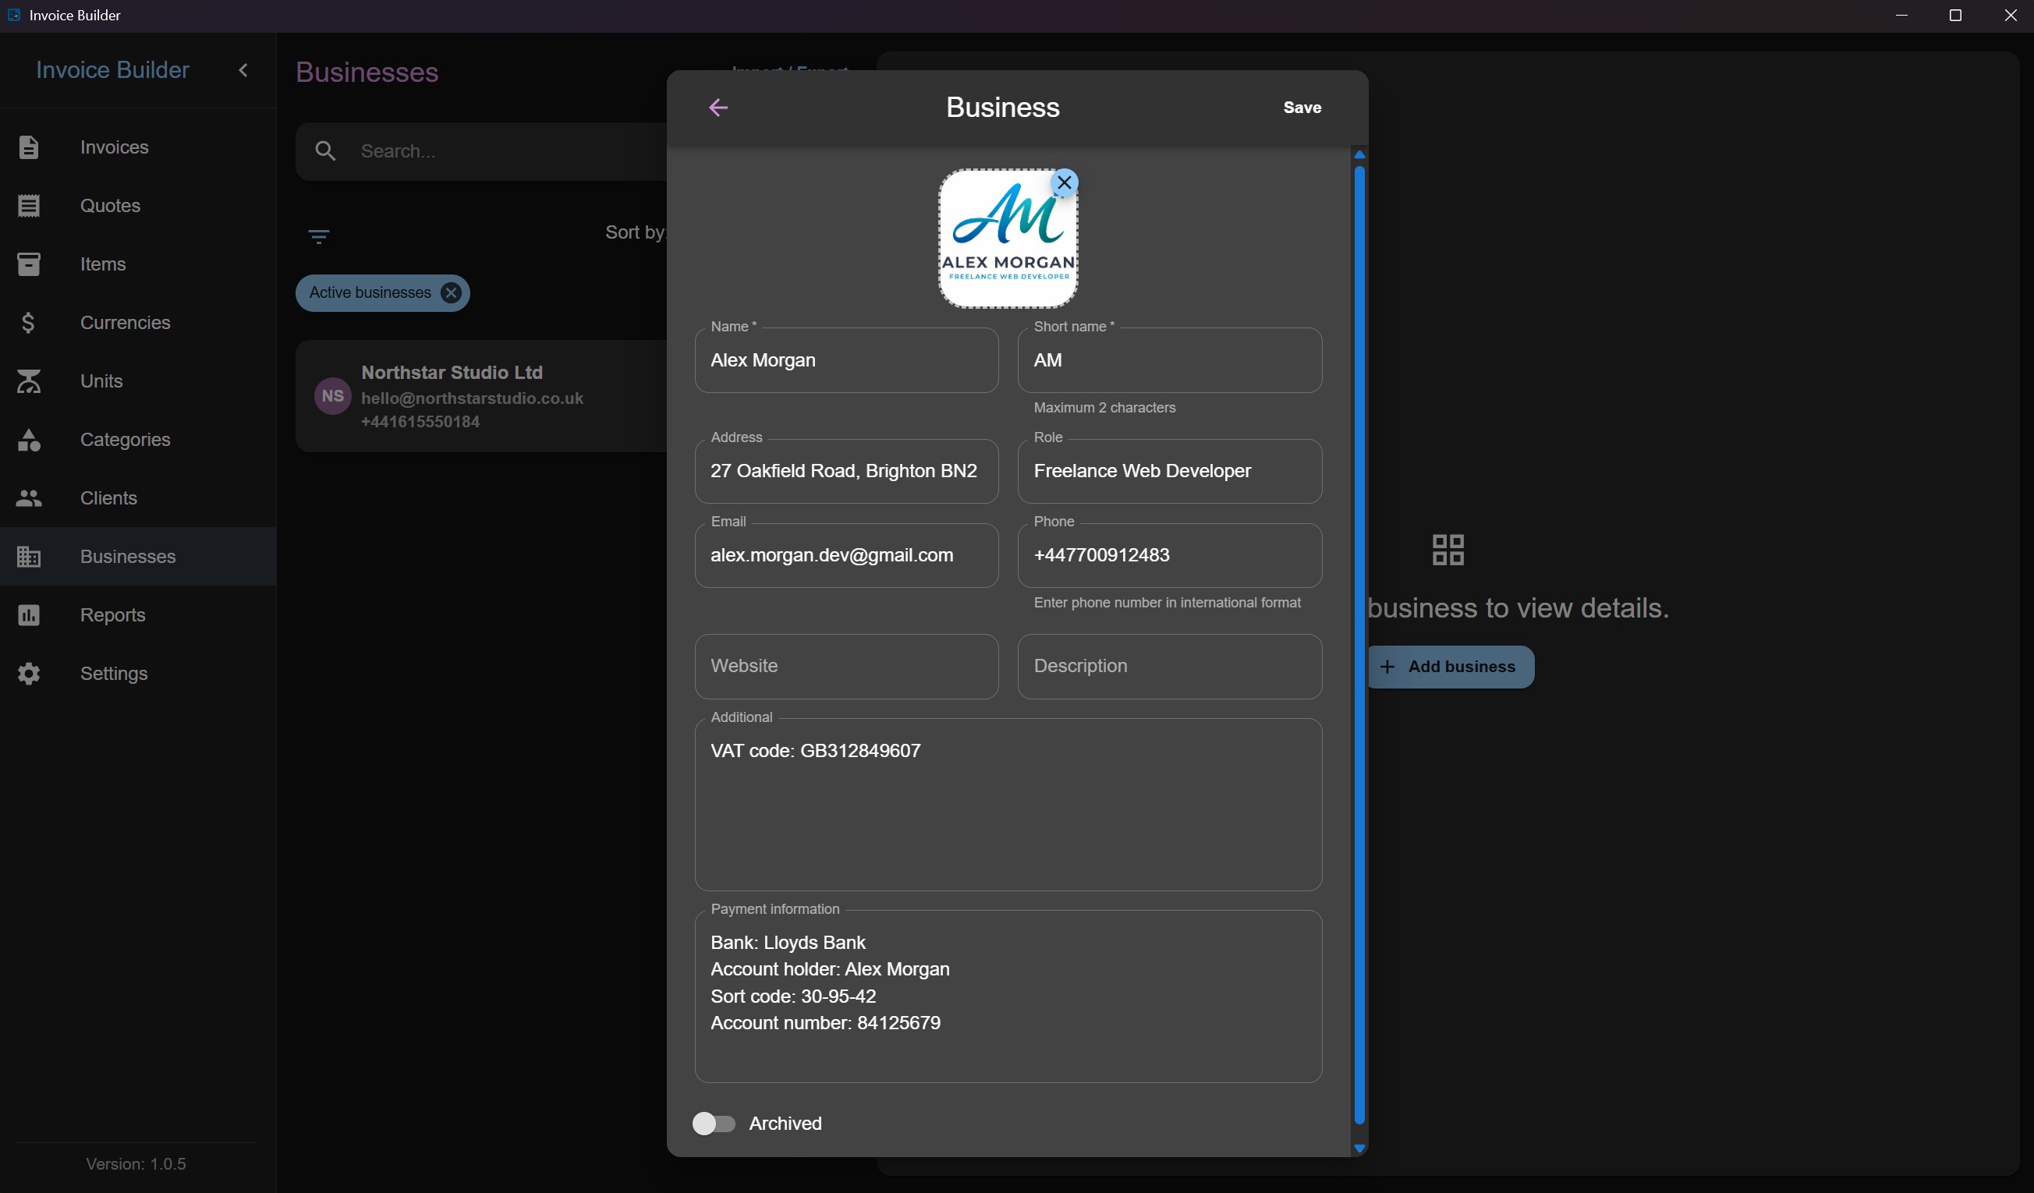The height and width of the screenshot is (1193, 2034).
Task: Remove the Alex Morgan logo image
Action: pos(1065,182)
